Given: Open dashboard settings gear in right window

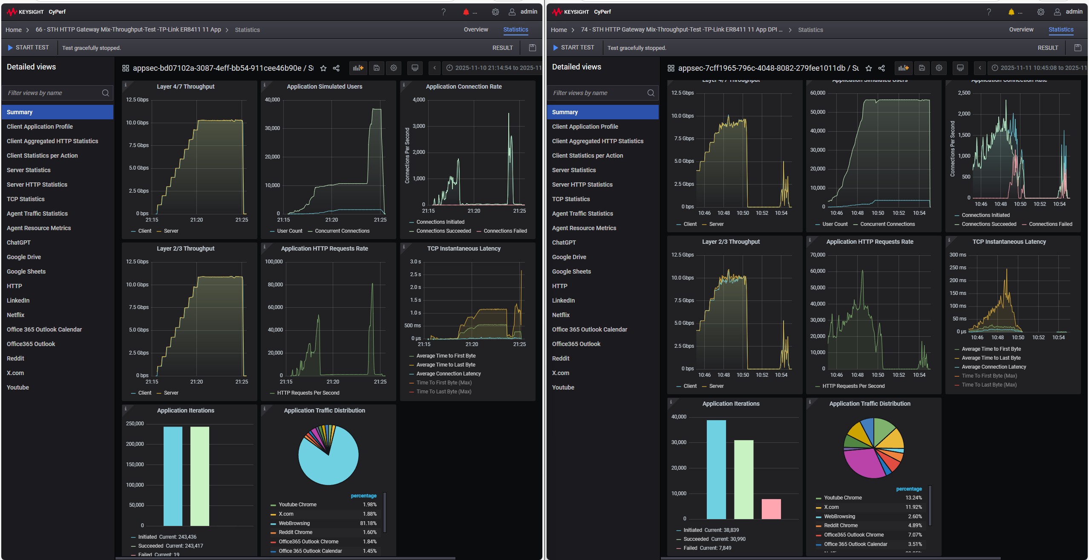Looking at the screenshot, I should coord(939,68).
